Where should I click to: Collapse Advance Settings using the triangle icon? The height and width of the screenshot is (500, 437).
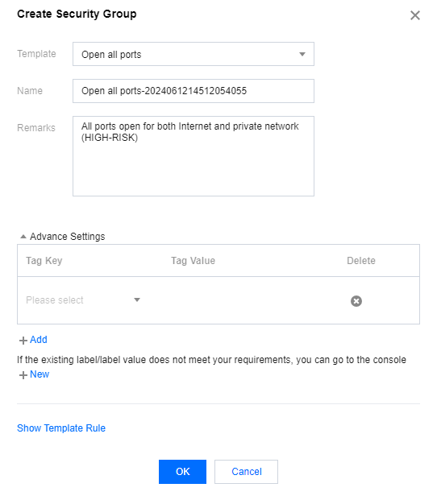pos(23,237)
